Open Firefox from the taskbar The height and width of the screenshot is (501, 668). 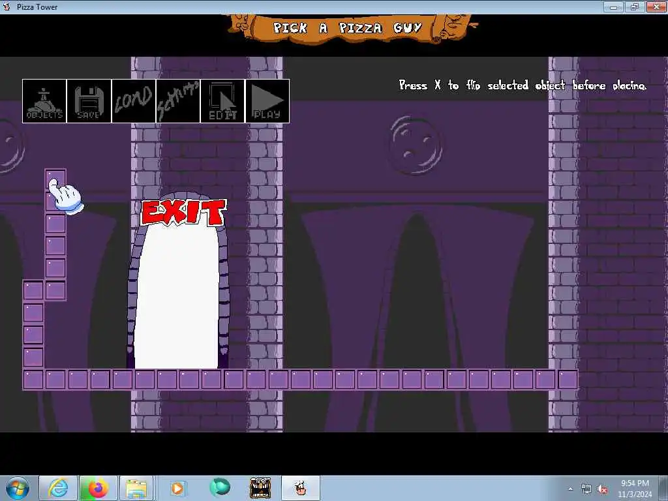tap(98, 488)
